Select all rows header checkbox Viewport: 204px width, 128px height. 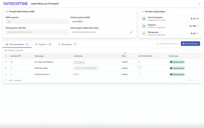pyautogui.click(x=6, y=56)
